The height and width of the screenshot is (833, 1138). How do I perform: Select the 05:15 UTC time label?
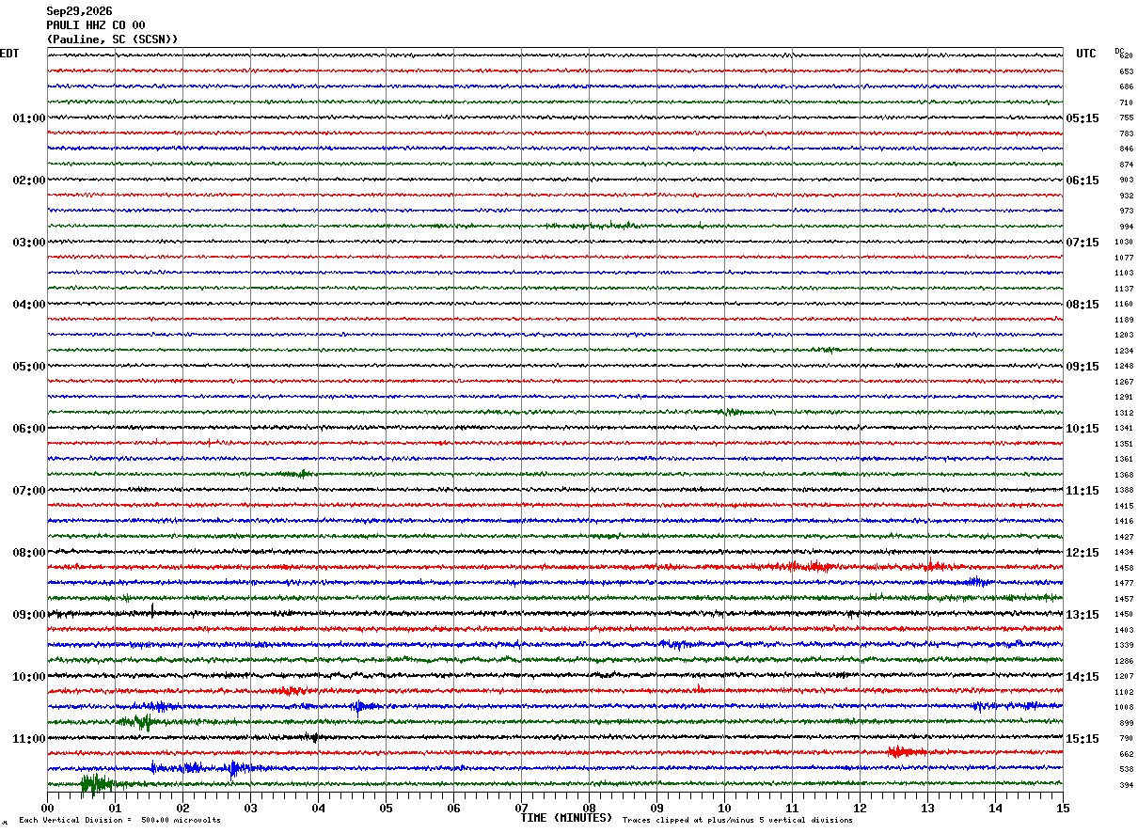pyautogui.click(x=1083, y=118)
